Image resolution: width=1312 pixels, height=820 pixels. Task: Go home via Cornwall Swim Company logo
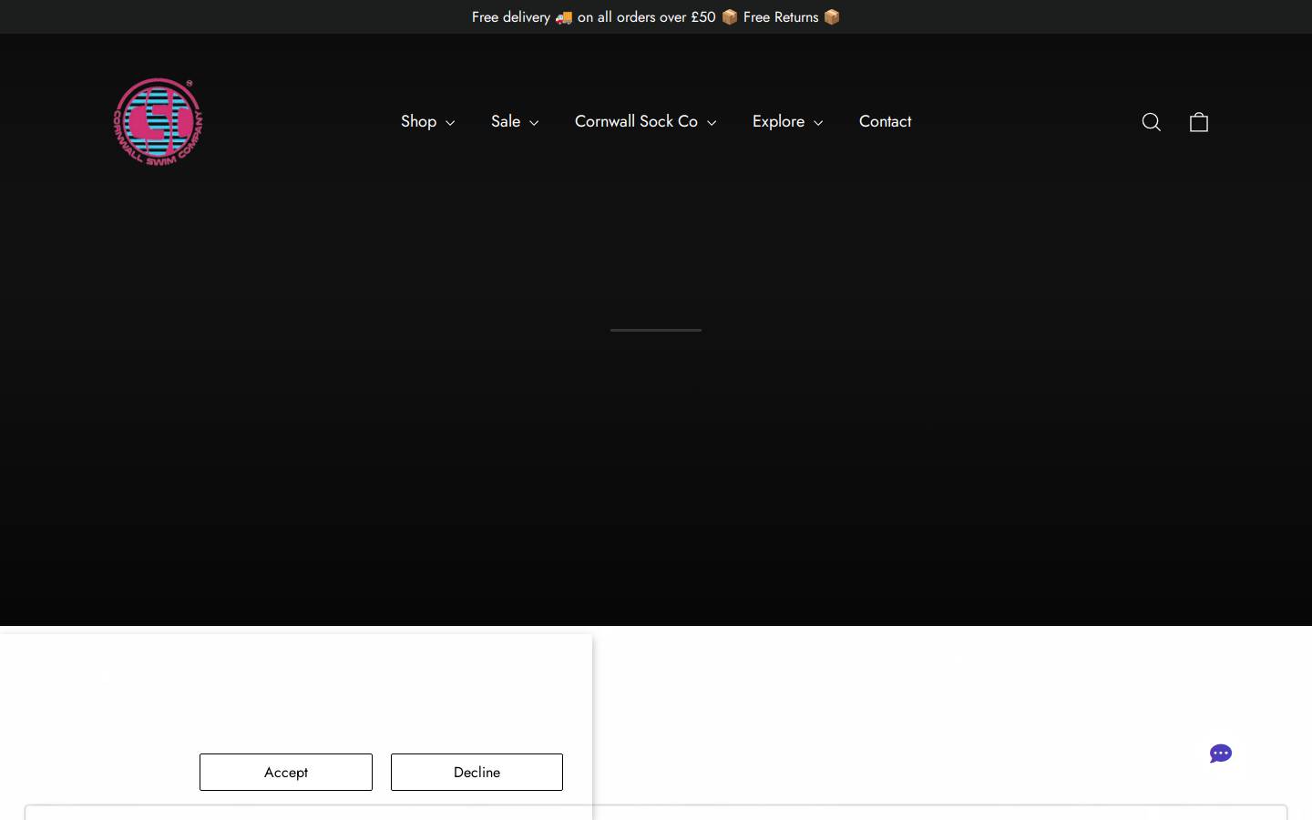pyautogui.click(x=158, y=121)
